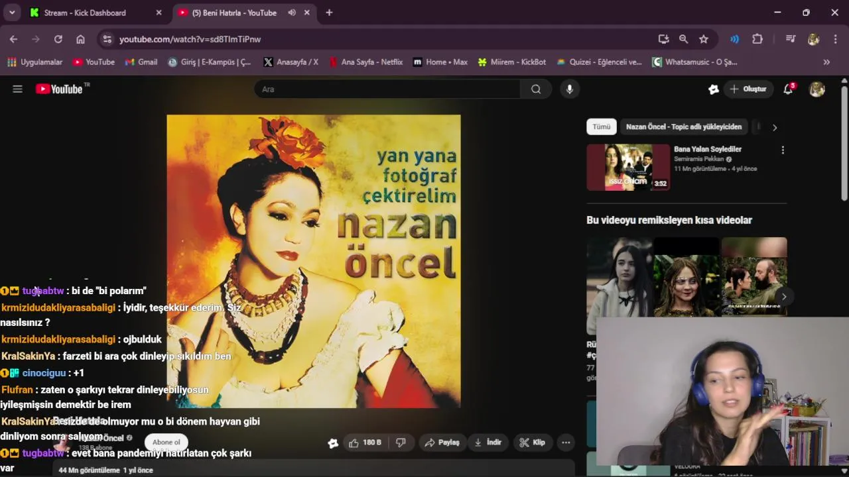Subscribe with the Abone ol button
This screenshot has height=477, width=849.
pyautogui.click(x=166, y=443)
